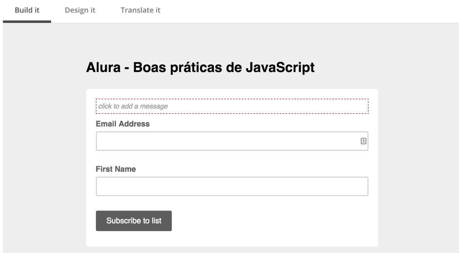Select the 'click to add a message' box
The image size is (459, 253).
click(x=232, y=106)
